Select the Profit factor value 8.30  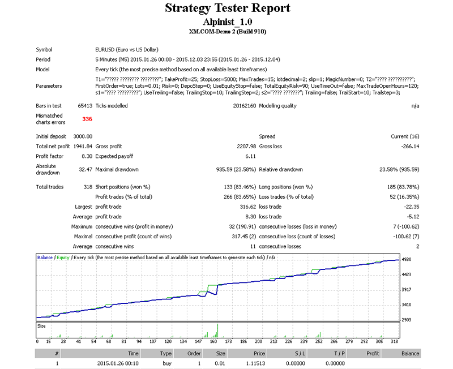point(87,156)
